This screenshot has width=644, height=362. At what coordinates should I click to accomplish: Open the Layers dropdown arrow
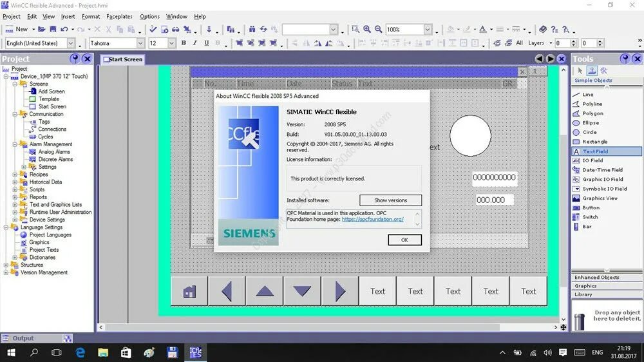[551, 43]
